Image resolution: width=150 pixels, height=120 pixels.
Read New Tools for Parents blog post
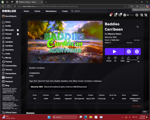(10, 91)
